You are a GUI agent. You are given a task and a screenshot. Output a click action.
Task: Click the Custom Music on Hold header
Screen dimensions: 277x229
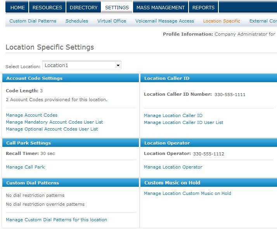coord(209,183)
